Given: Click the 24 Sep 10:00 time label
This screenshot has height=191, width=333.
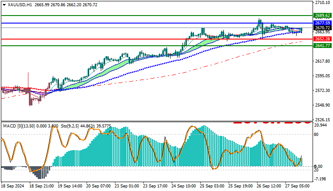Looking at the screenshot, I should (x=184, y=186).
